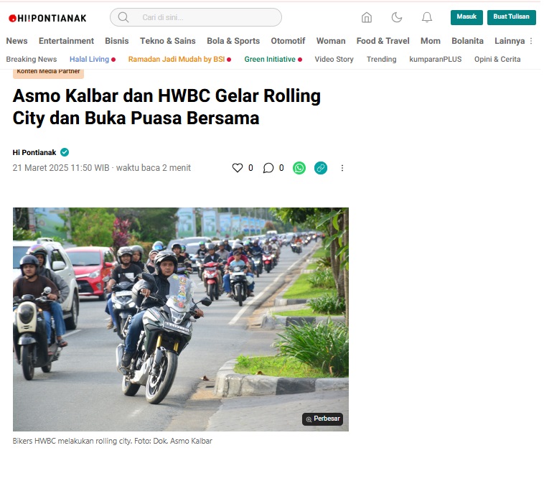Viewport: 544px width, 481px height.
Task: Focus the Cari di sini search field
Action: pos(196,17)
